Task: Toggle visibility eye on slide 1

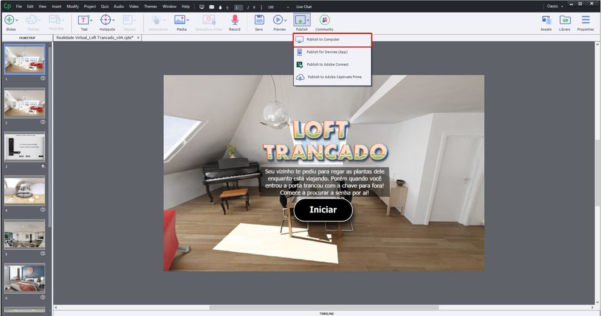Action: point(43,78)
